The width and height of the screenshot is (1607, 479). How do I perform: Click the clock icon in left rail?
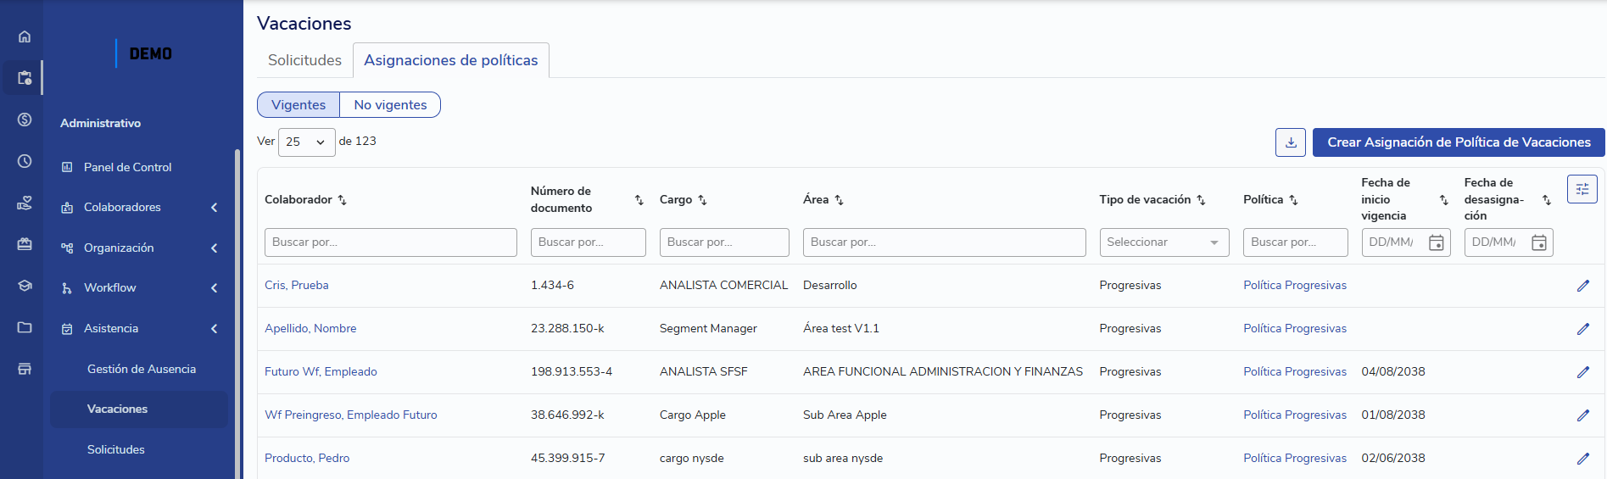pyautogui.click(x=25, y=161)
